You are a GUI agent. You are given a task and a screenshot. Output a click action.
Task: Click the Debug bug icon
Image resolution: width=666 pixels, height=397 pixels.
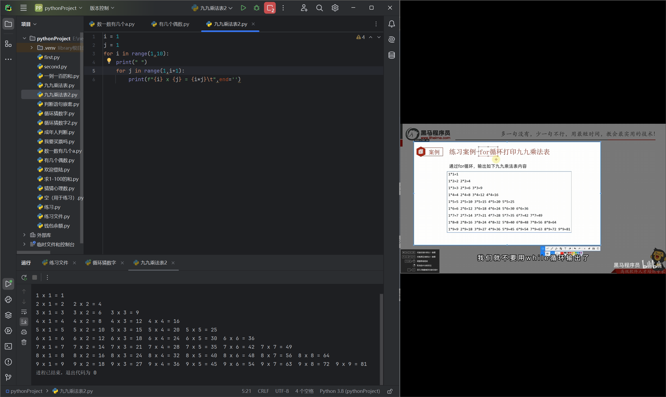coord(257,8)
